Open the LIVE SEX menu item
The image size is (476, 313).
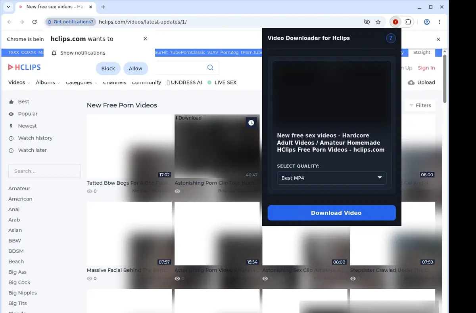tap(222, 82)
